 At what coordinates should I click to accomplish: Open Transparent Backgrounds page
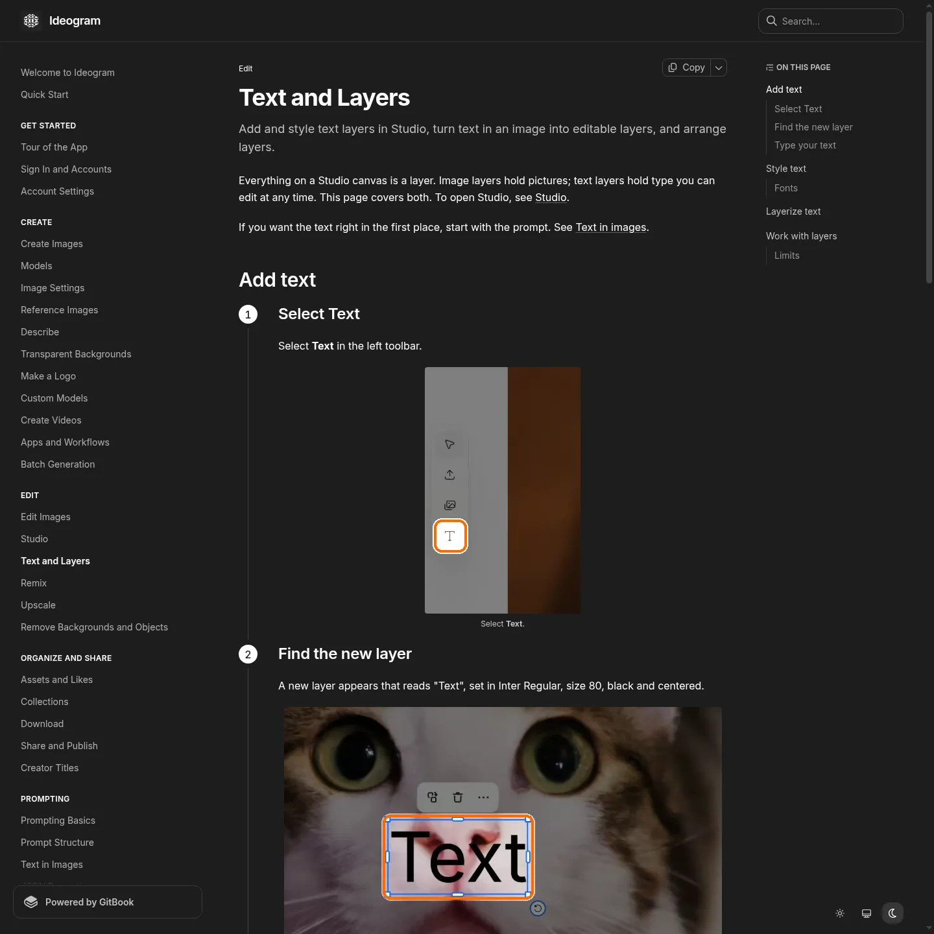[76, 354]
